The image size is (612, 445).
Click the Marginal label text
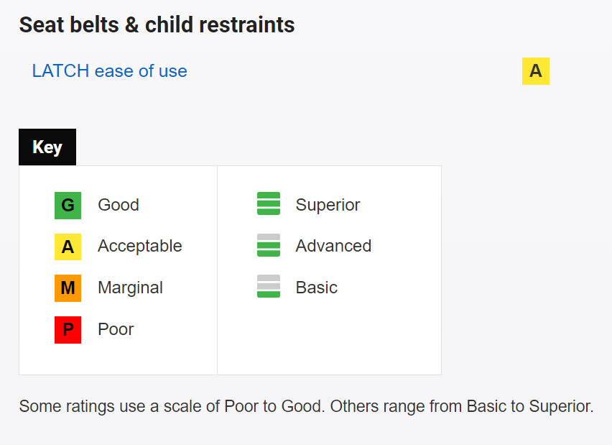[130, 288]
